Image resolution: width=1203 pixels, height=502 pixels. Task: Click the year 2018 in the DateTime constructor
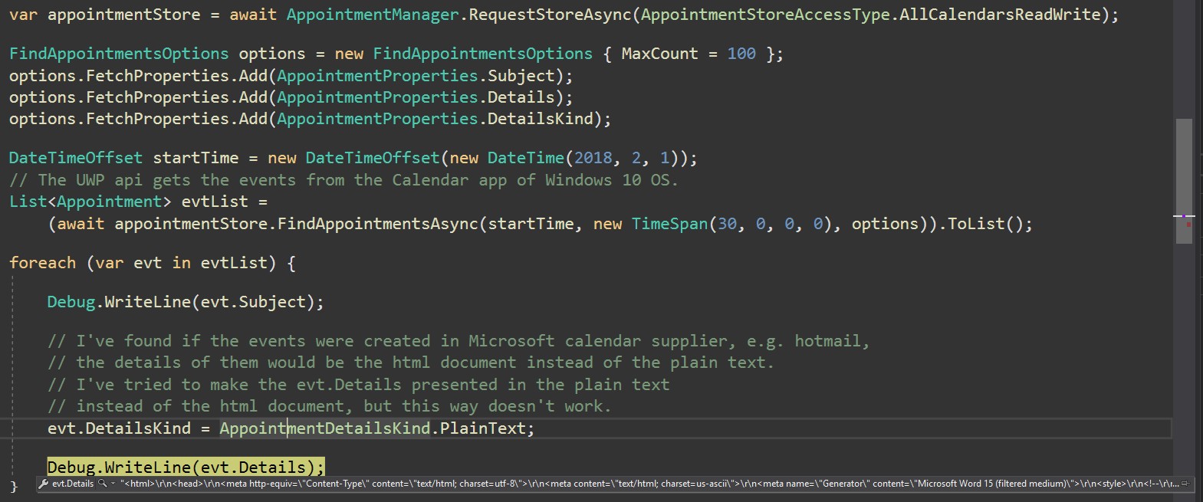[593, 158]
